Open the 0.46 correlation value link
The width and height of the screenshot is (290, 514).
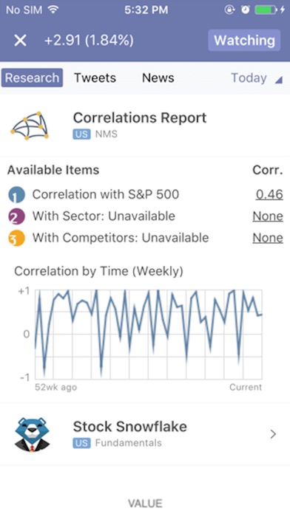coord(269,195)
